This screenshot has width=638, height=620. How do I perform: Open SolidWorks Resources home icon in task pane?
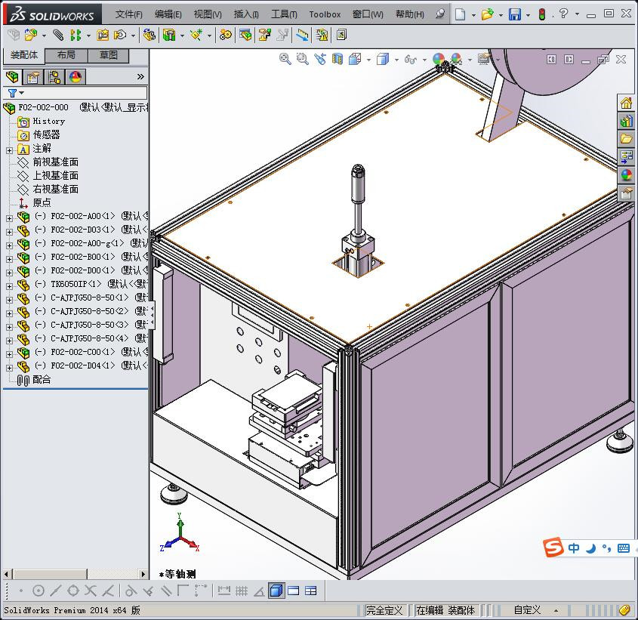[626, 103]
